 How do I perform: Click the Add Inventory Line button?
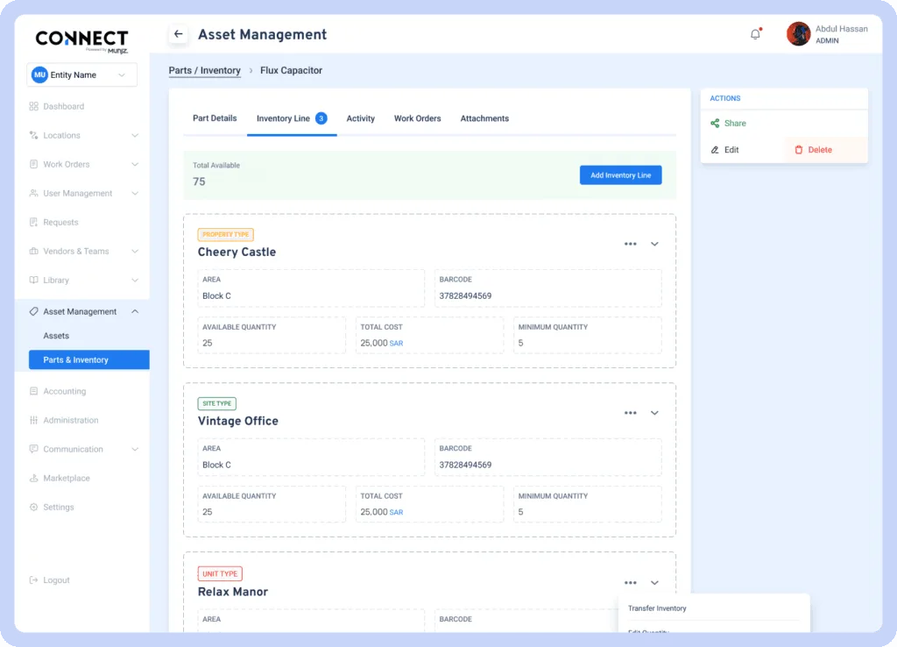tap(620, 175)
